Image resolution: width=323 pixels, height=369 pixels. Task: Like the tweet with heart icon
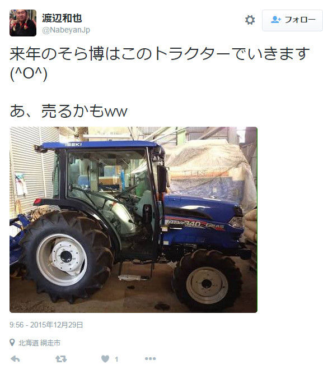[x=105, y=359]
